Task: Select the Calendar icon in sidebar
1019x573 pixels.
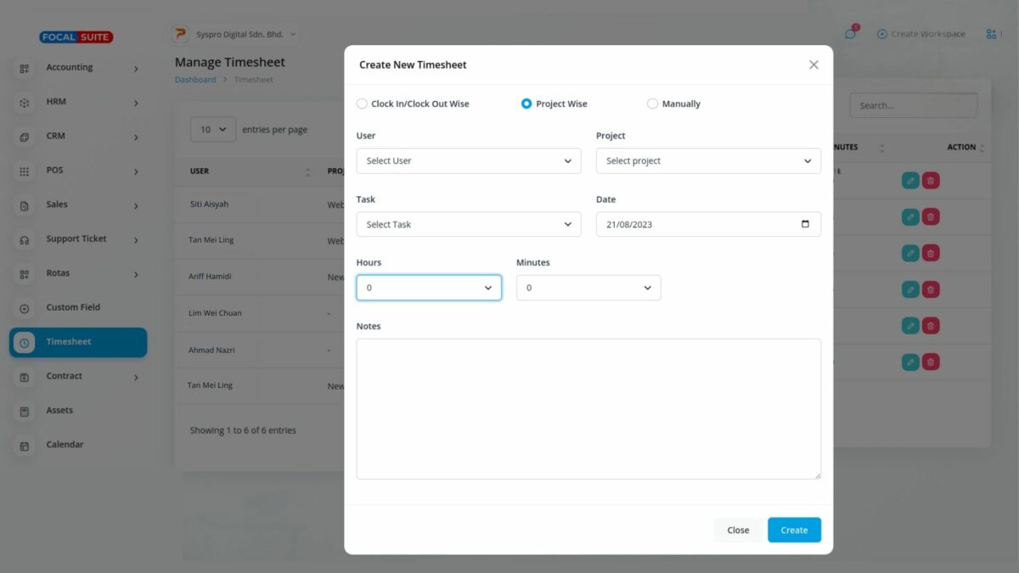Action: click(23, 444)
